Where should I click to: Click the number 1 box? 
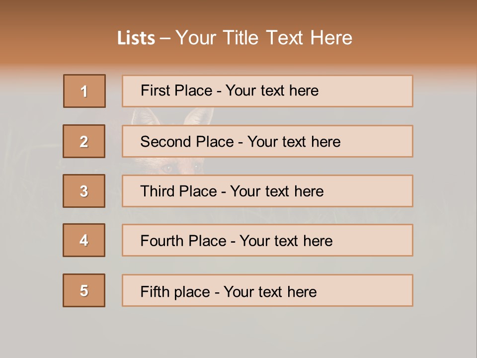[x=84, y=91]
